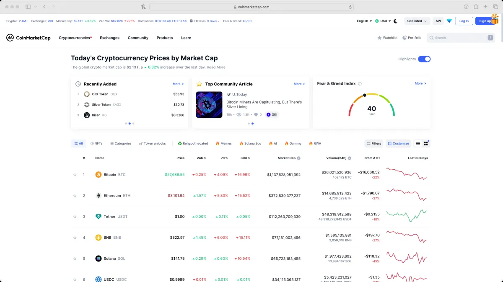Click Market Cap info icon
The height and width of the screenshot is (282, 503).
299,158
